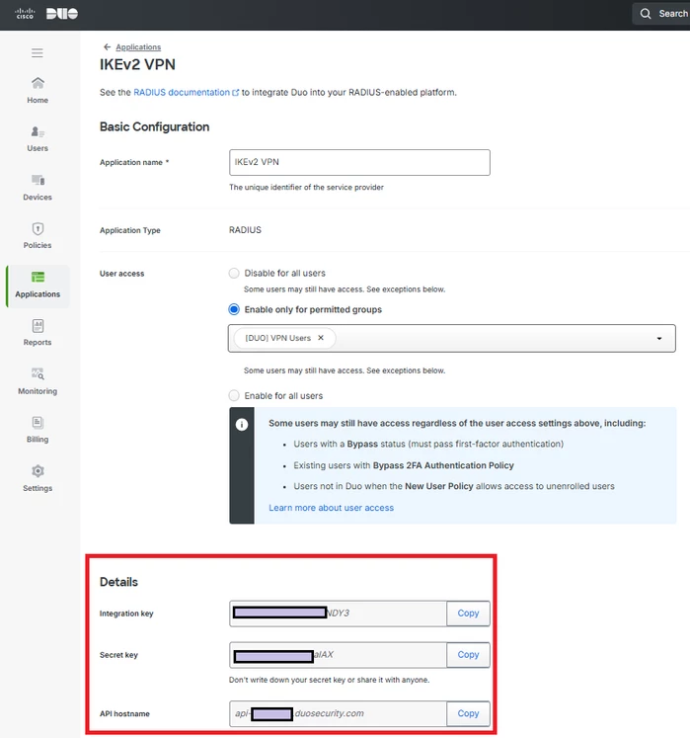Click the Details section heading
690x738 pixels.
[x=118, y=582]
